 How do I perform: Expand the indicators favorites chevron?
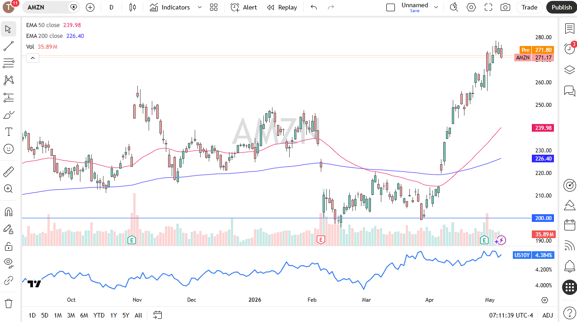tap(200, 7)
